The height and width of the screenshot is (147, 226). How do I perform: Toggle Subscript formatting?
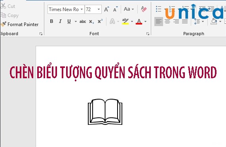pos(91,22)
